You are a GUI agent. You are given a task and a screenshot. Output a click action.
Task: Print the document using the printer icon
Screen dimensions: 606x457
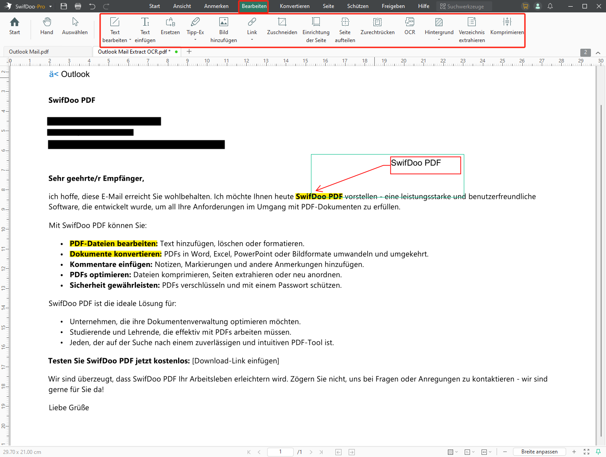pyautogui.click(x=78, y=6)
